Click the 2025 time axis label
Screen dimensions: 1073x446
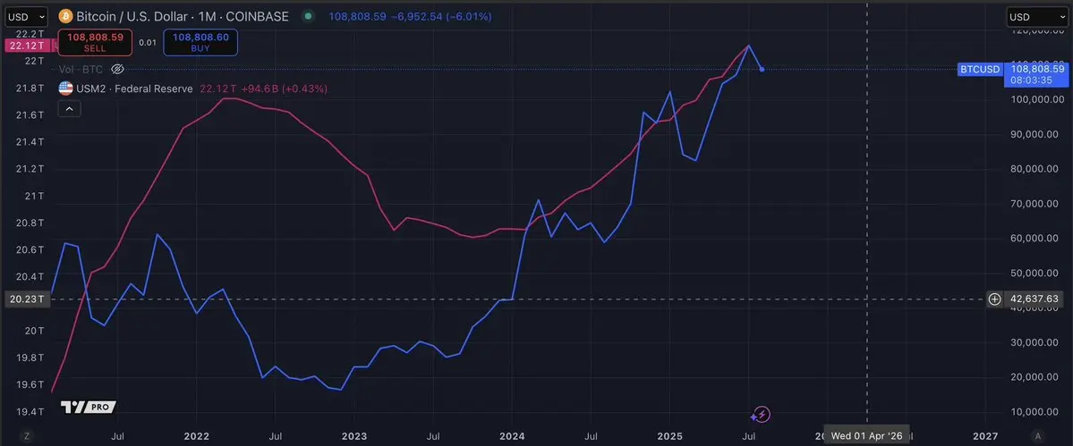[670, 436]
